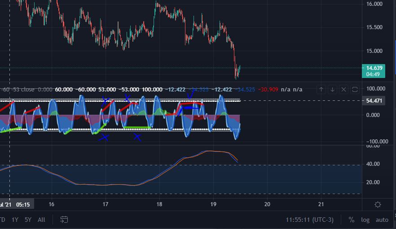396x229 pixels.
Task: Click the 60.000 legend value
Action: tap(64, 90)
